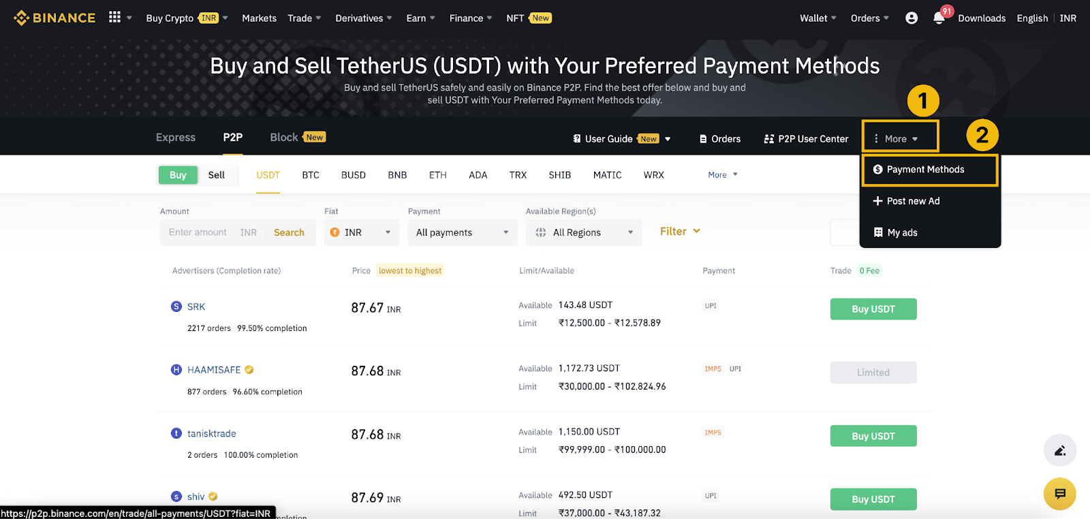Click Buy USDT for shiv offer
Image resolution: width=1090 pixels, height=519 pixels.
point(873,499)
